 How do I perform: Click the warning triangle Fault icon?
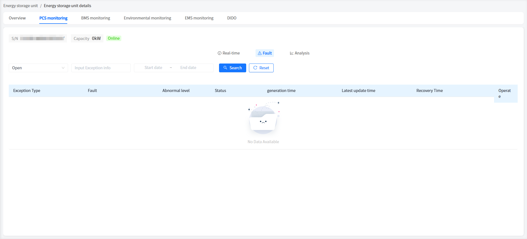click(x=260, y=53)
